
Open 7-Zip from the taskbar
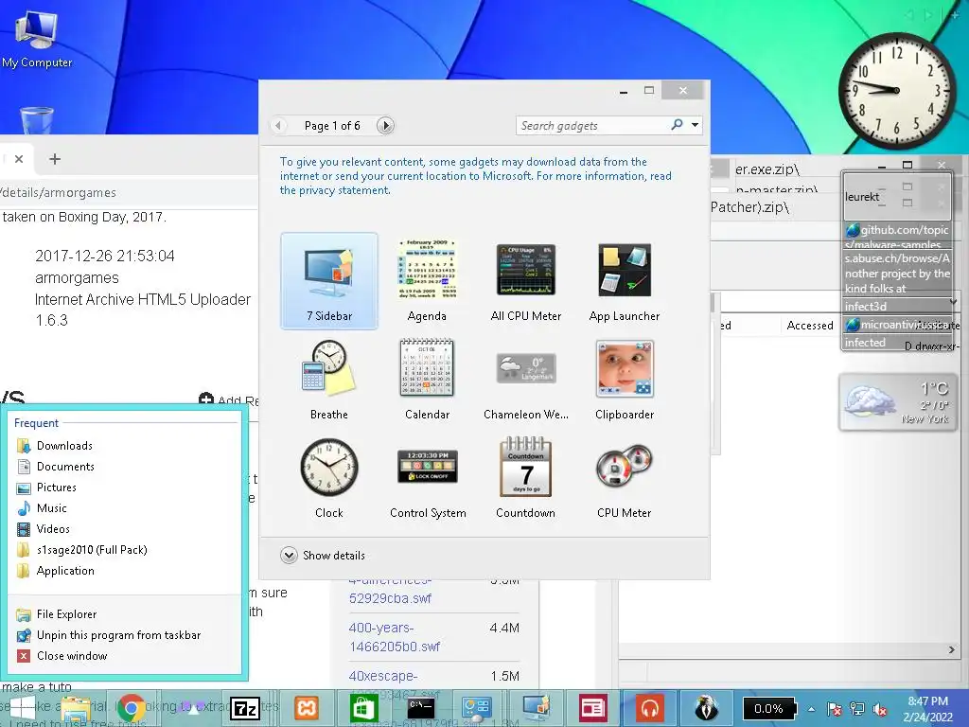coord(245,708)
